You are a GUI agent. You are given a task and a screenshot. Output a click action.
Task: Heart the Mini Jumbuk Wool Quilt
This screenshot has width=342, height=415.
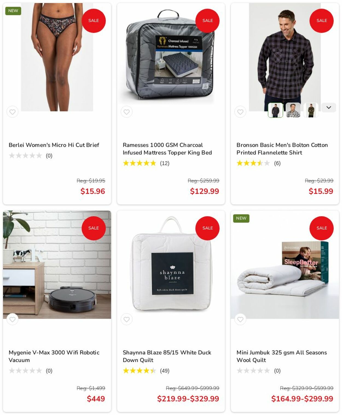click(x=240, y=319)
